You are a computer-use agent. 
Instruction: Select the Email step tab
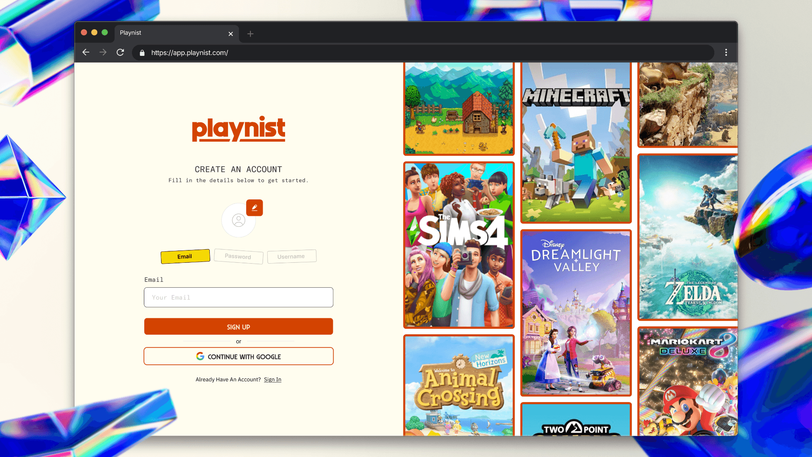tap(185, 256)
